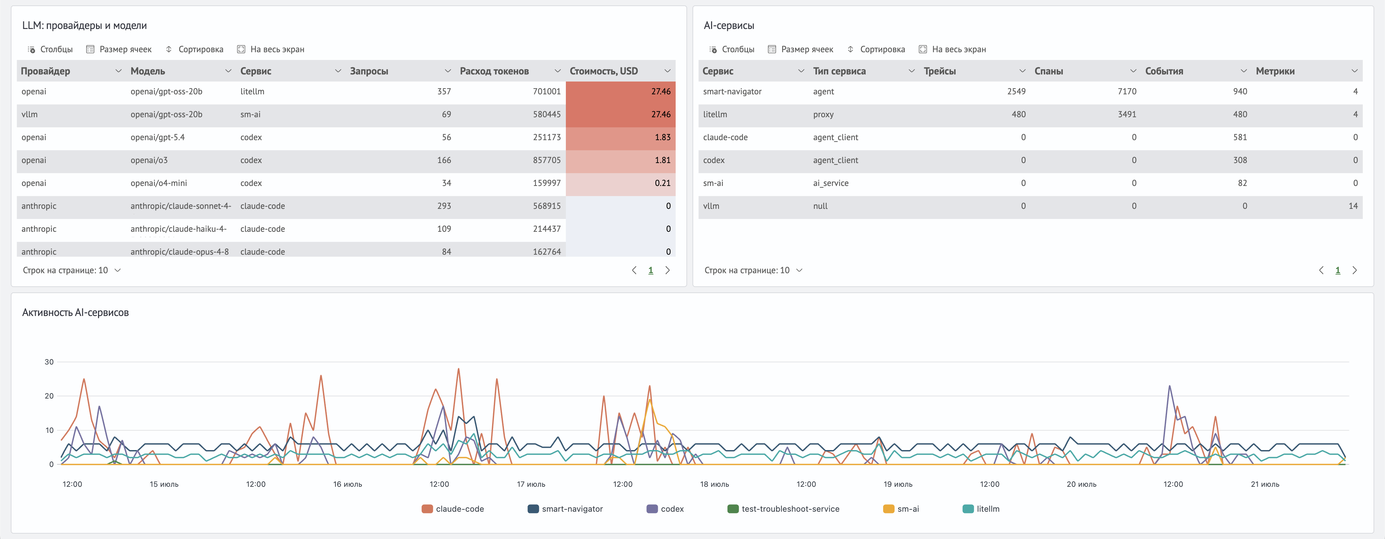Toggle codex series in chart legend
The height and width of the screenshot is (539, 1385).
[666, 509]
